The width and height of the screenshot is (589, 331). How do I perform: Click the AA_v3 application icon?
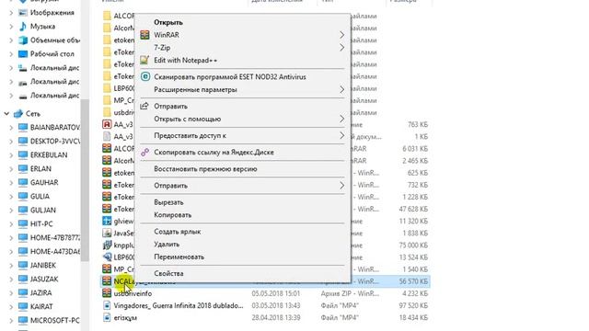pos(107,124)
